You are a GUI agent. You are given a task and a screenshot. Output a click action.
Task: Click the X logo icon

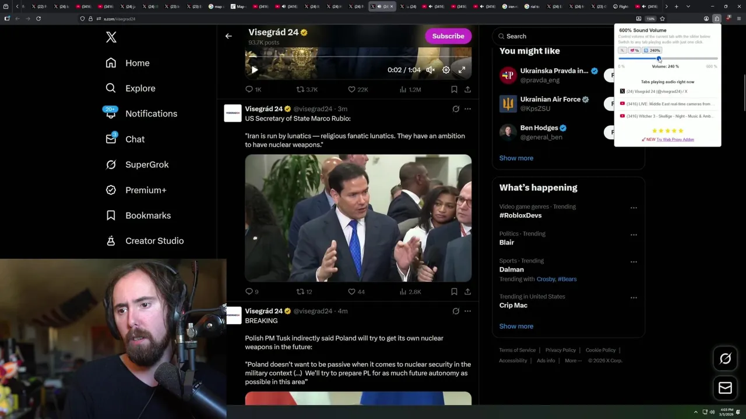point(111,37)
